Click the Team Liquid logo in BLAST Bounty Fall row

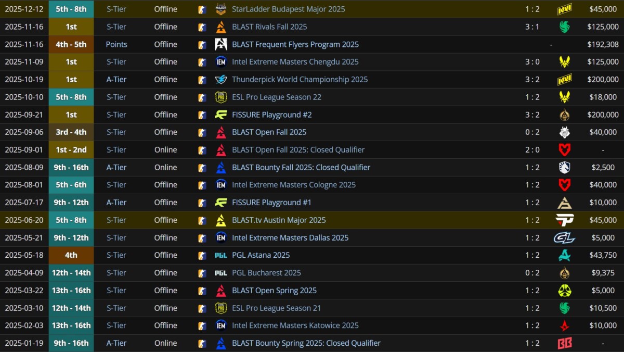(564, 168)
